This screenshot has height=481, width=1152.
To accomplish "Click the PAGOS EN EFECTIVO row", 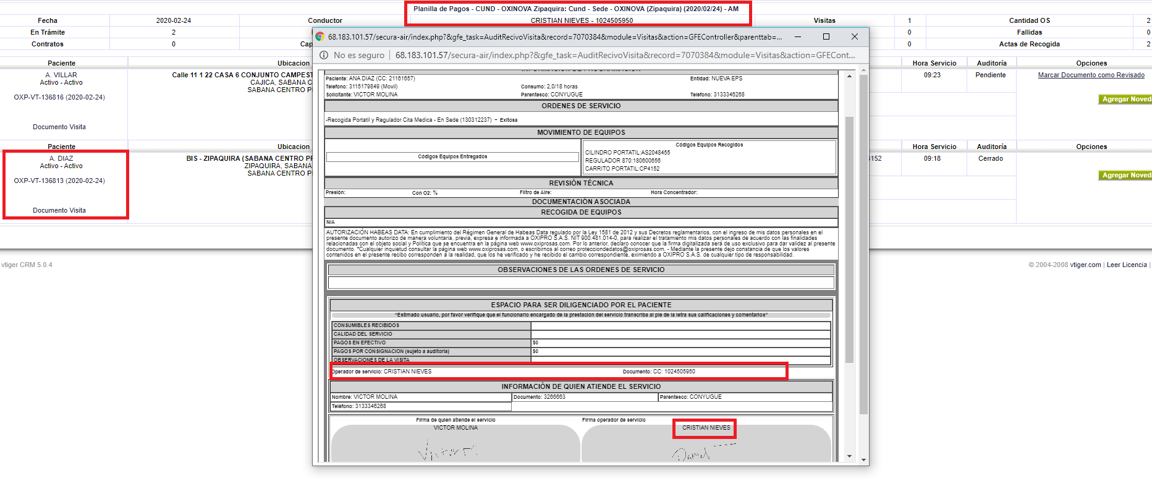I will (581, 343).
